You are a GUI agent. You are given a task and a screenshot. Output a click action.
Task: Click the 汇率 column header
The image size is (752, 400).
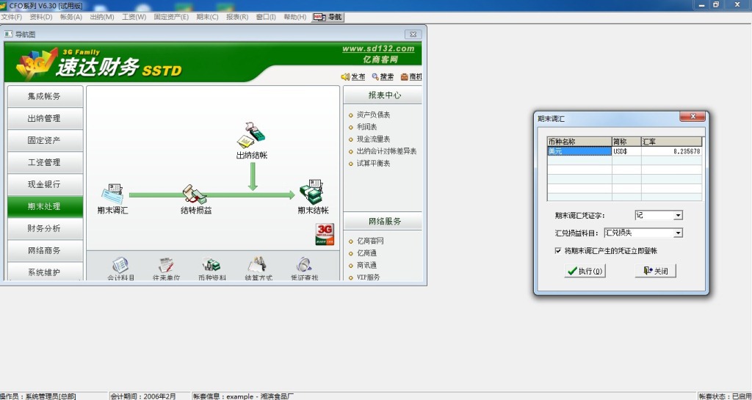click(671, 142)
